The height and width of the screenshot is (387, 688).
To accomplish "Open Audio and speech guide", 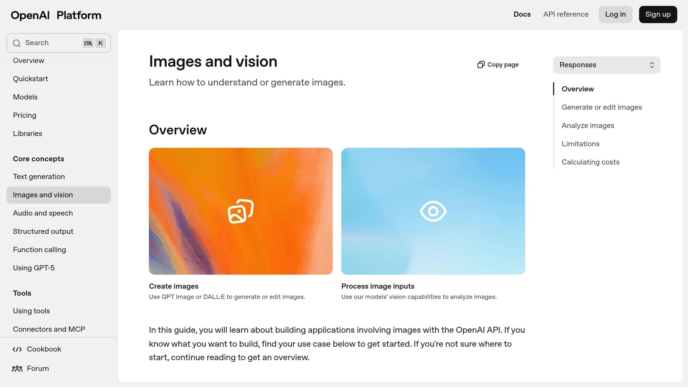I will tap(43, 213).
